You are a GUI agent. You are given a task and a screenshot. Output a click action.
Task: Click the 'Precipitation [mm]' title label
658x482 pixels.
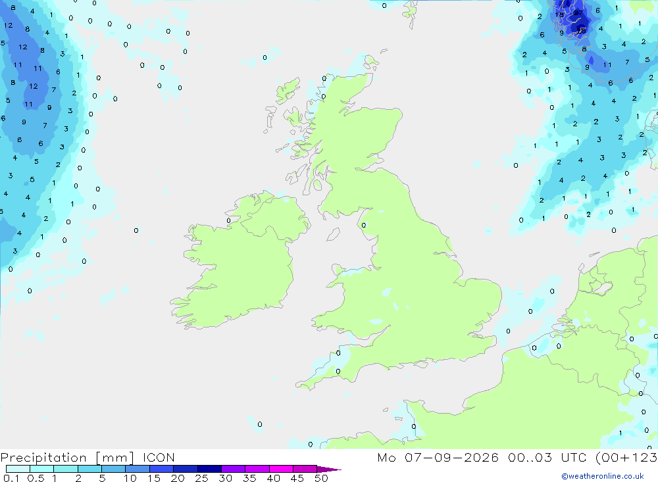tap(67, 457)
